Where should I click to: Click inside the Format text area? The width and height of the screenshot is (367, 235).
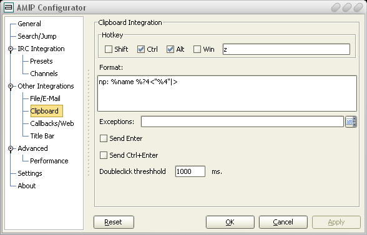(x=227, y=94)
